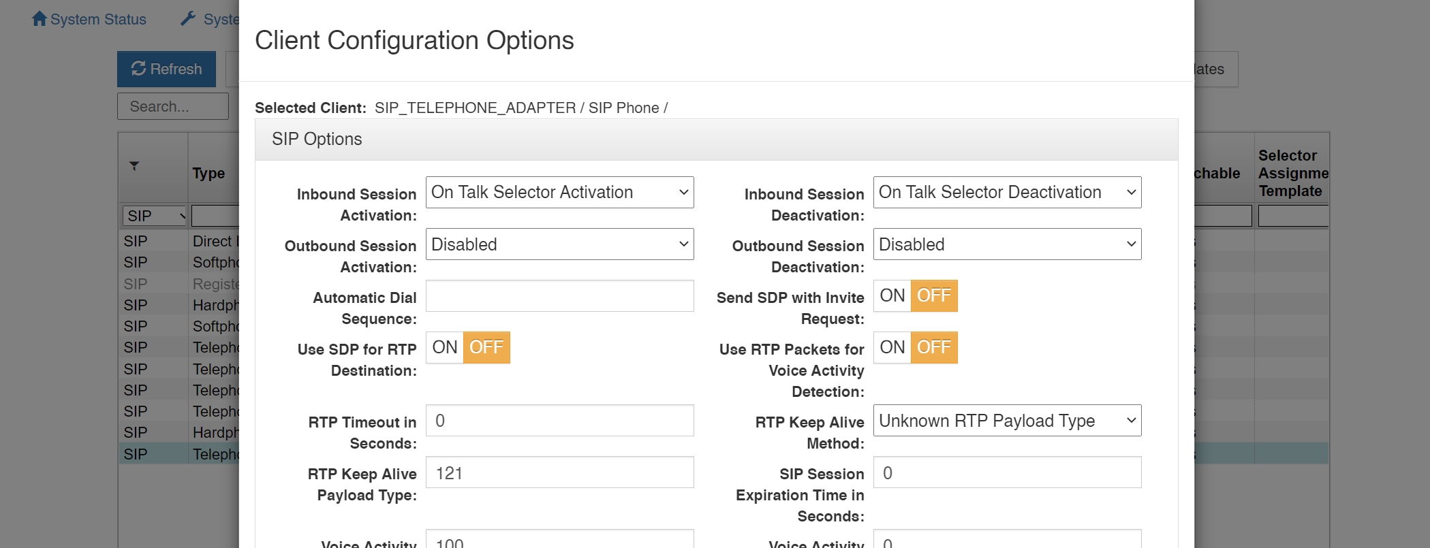Enable Use SDP for RTP Destination

[x=445, y=347]
